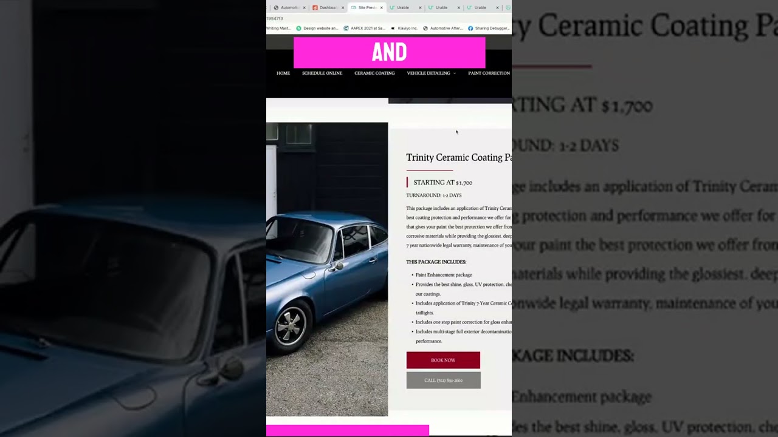The width and height of the screenshot is (778, 437).
Task: Click the Facebook Sharing Debugger favicon
Action: 470,28
